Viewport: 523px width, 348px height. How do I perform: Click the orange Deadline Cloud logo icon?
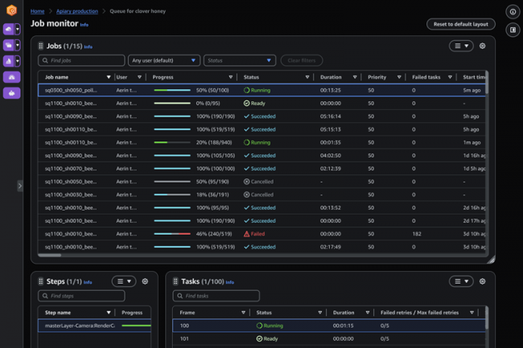[11, 12]
